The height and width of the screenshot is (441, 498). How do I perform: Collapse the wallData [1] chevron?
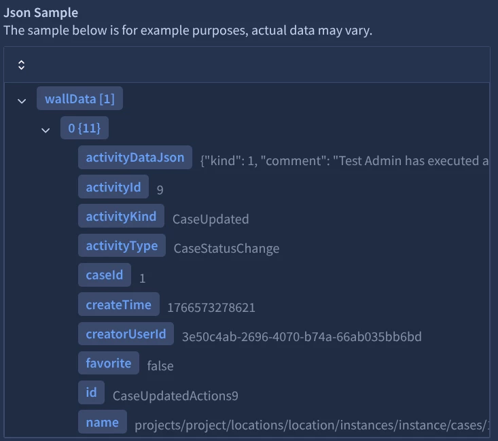22,101
